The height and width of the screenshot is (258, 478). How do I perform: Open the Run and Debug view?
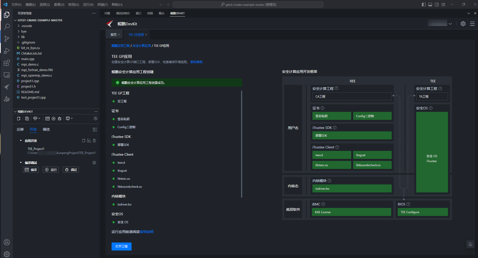(x=7, y=51)
